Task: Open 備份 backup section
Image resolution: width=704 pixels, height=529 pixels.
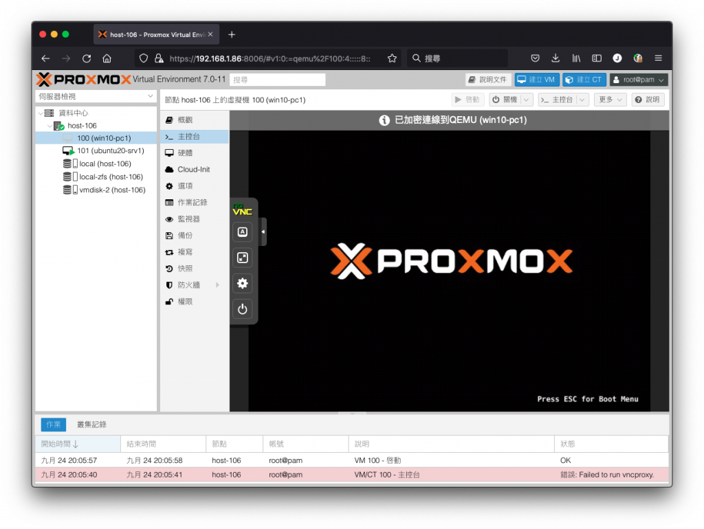Action: pyautogui.click(x=195, y=236)
